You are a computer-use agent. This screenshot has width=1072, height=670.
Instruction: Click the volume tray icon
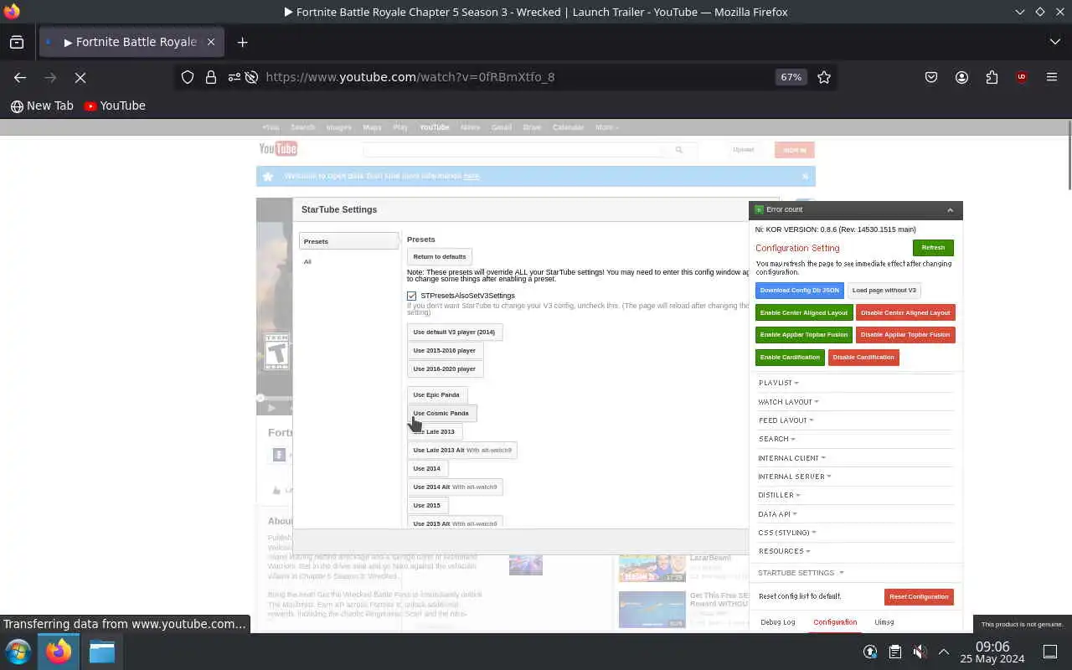(x=920, y=652)
